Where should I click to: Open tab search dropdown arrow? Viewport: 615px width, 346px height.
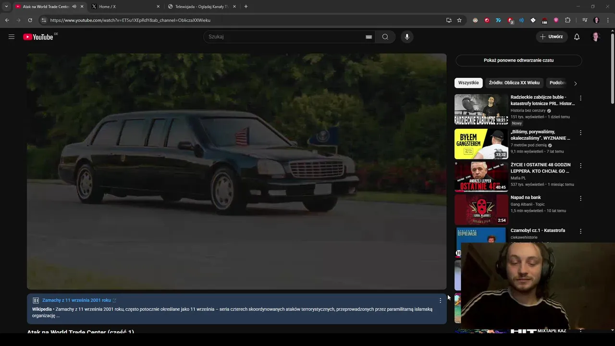click(6, 7)
